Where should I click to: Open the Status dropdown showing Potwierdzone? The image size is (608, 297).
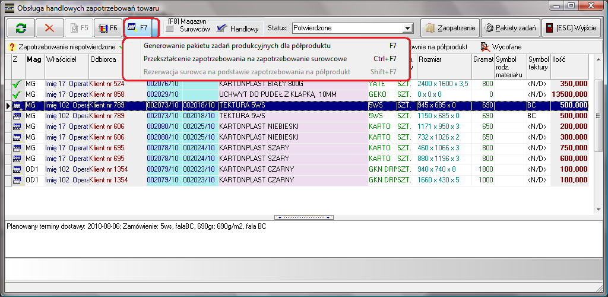[x=407, y=28]
